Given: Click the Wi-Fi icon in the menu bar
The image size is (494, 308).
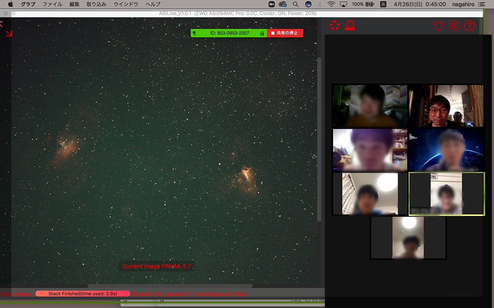Looking at the screenshot, I should 331,4.
